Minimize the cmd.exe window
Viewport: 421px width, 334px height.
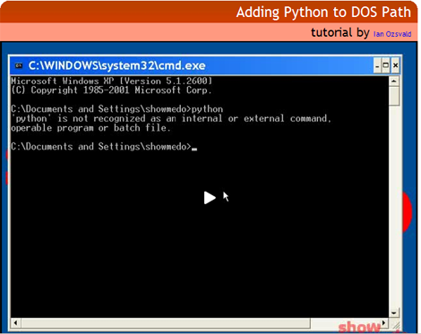(x=377, y=65)
